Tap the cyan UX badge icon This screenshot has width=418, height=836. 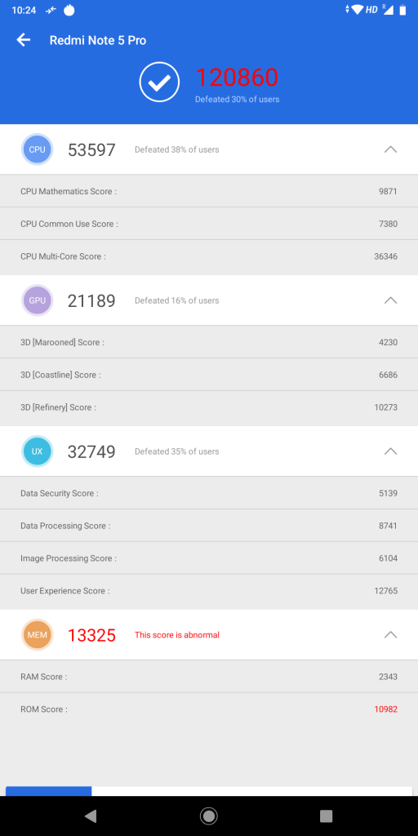[x=38, y=451]
